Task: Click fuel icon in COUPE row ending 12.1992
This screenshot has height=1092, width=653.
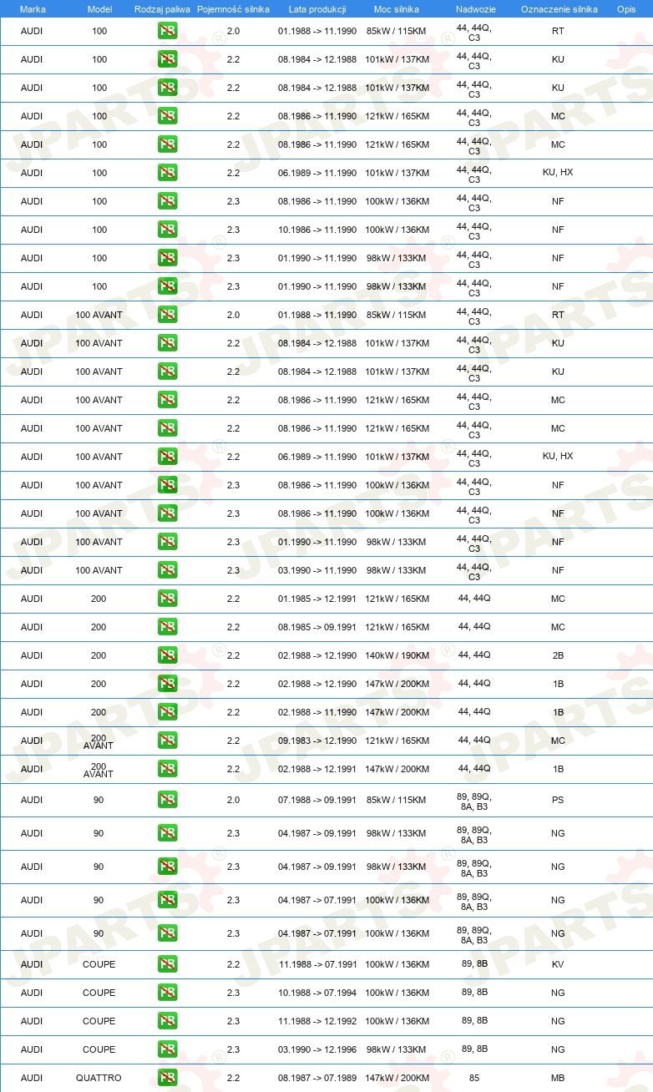Action: pyautogui.click(x=167, y=1021)
